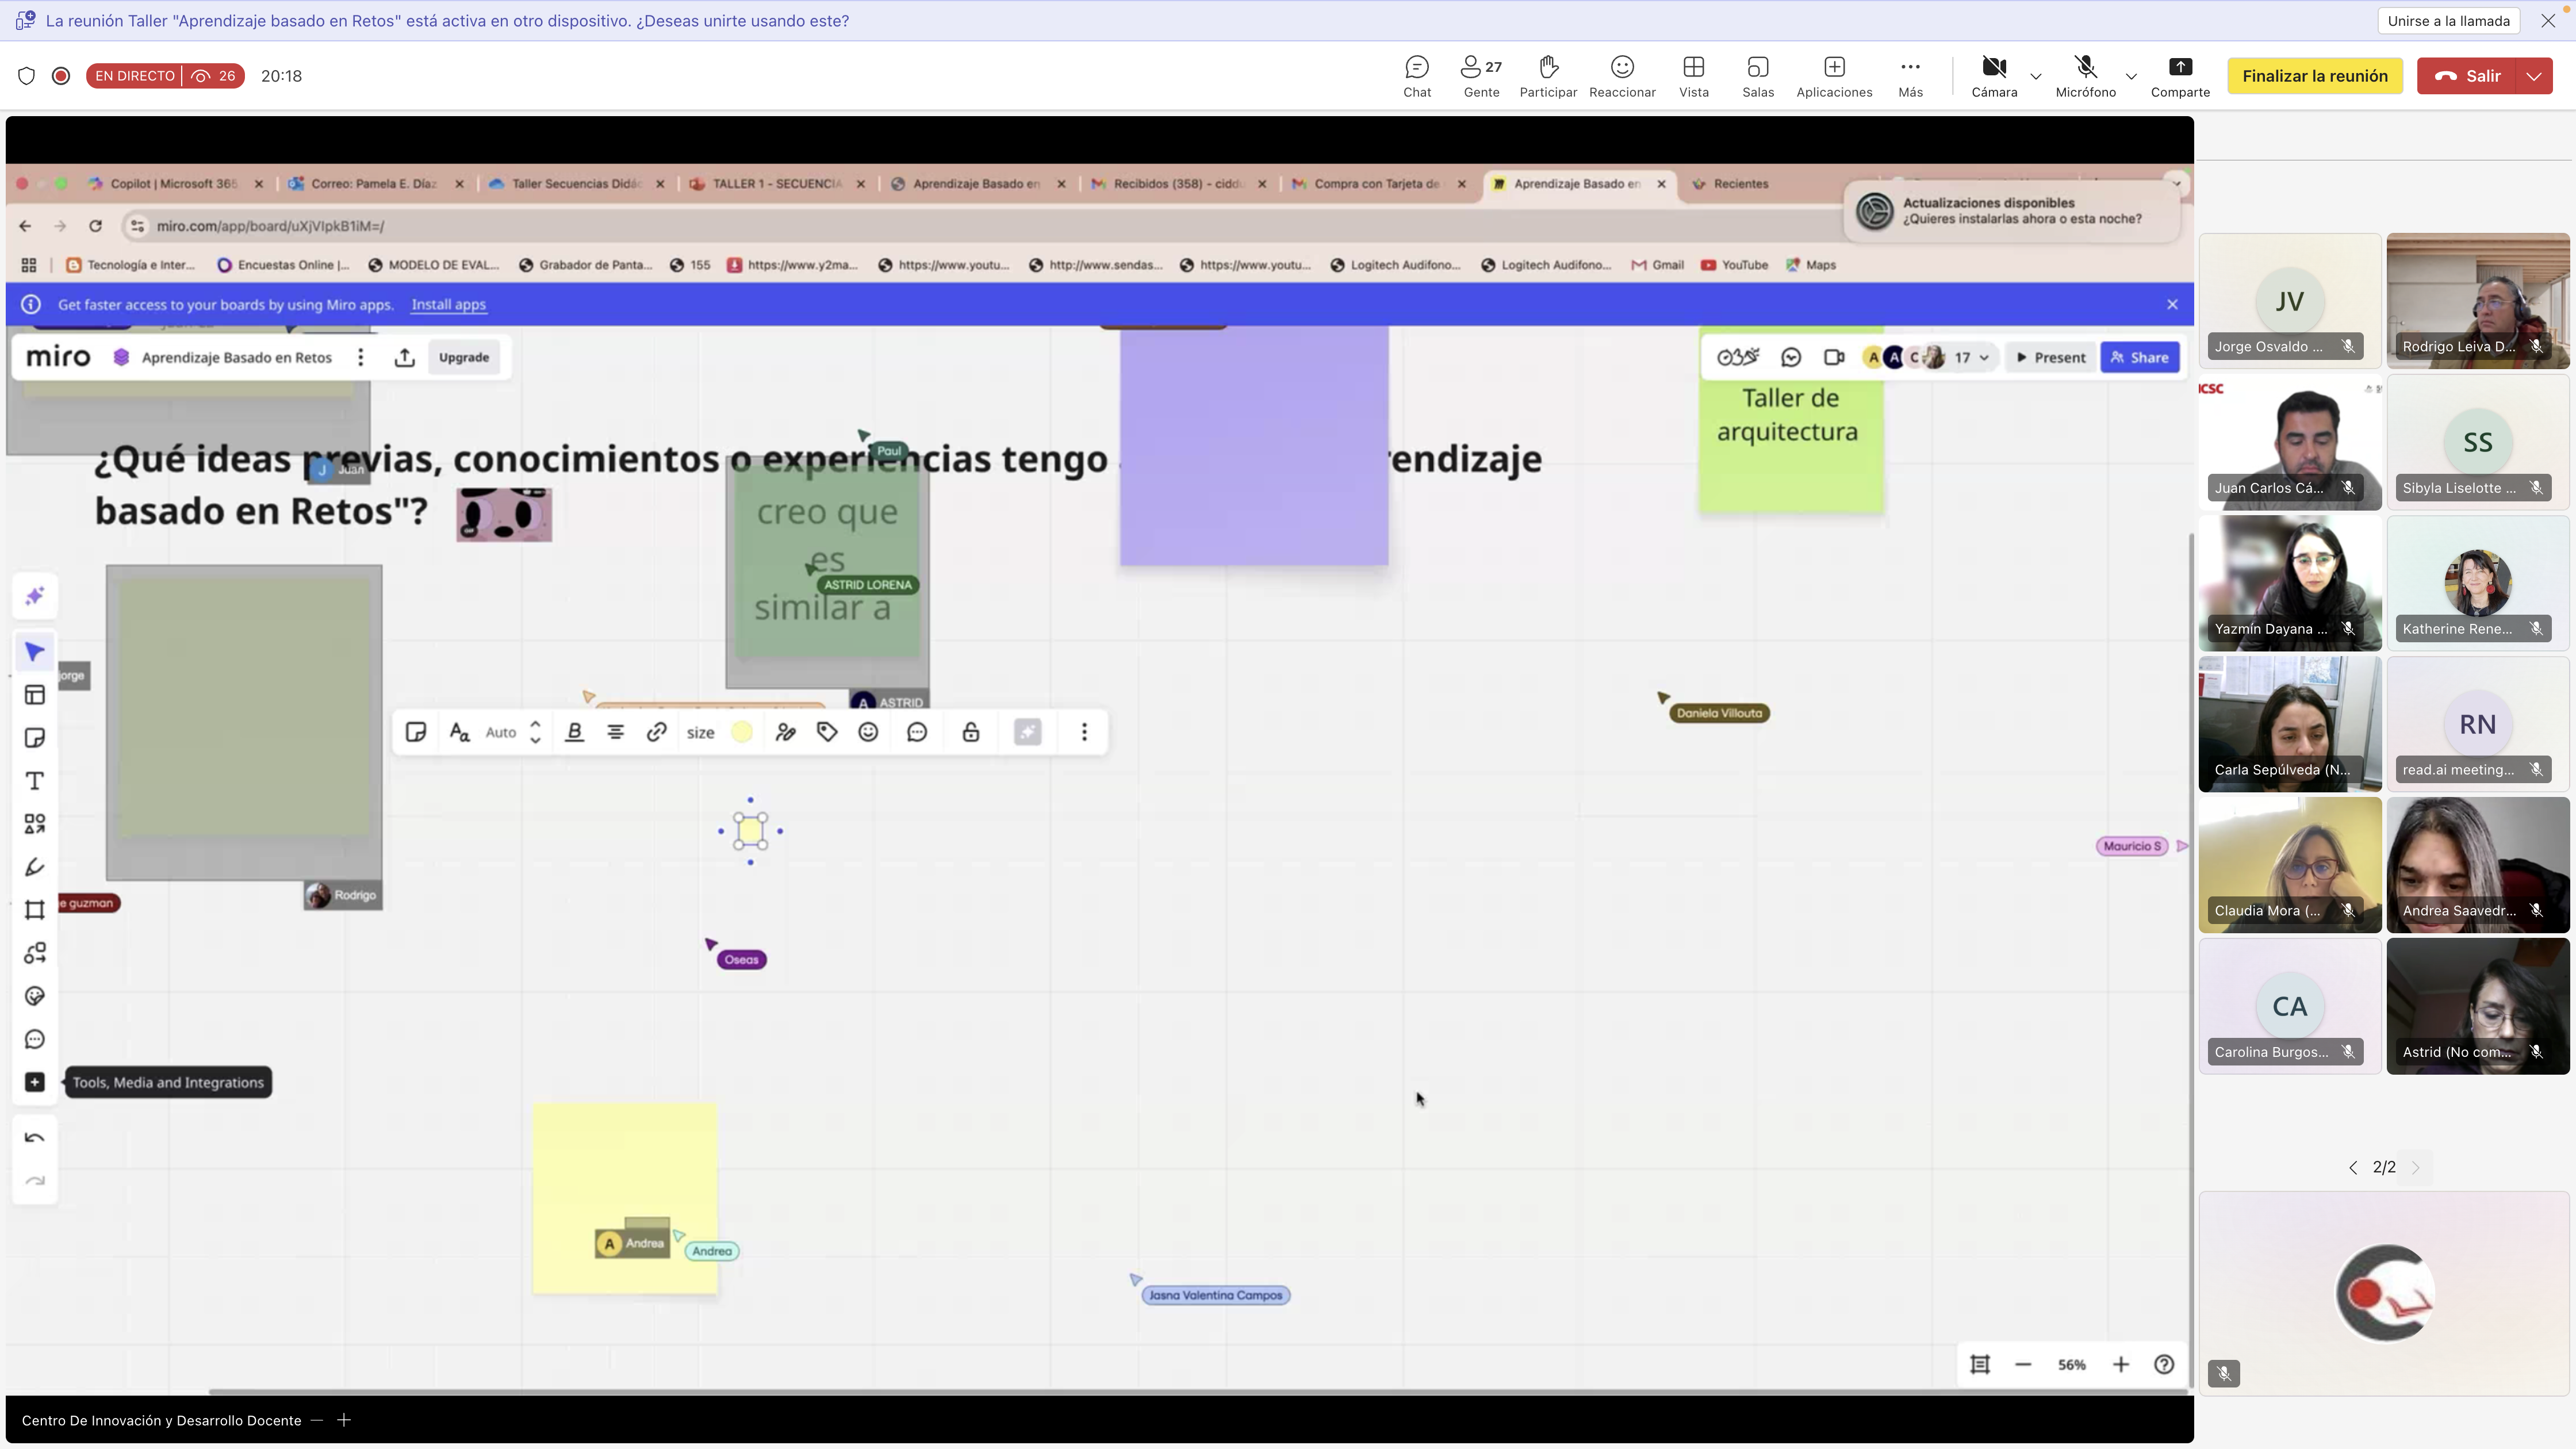Select the Miro text tool

click(35, 781)
